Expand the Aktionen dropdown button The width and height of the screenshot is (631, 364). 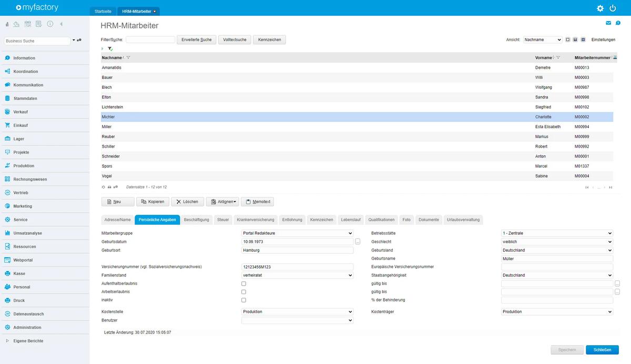[222, 202]
